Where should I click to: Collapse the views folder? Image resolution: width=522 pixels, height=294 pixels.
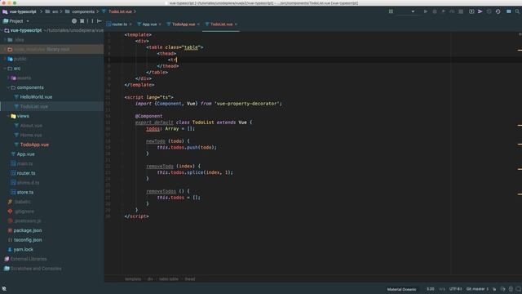coord(8,116)
